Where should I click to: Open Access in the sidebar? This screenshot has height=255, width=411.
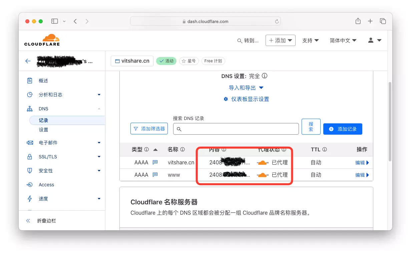pos(46,185)
